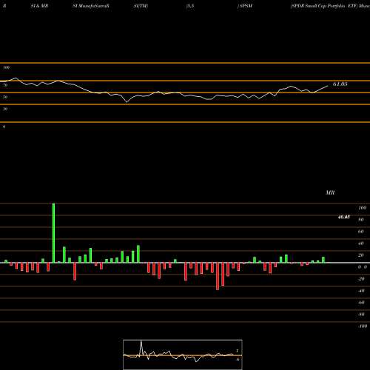Click the RSI axis label 30
The height and width of the screenshot is (370, 370).
pos(5,109)
